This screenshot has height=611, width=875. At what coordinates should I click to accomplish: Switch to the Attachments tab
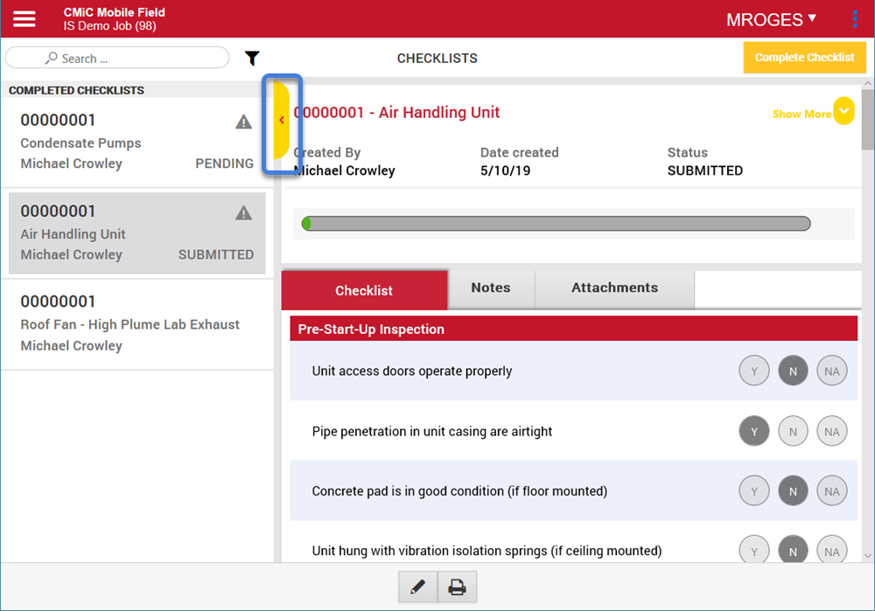coord(614,288)
